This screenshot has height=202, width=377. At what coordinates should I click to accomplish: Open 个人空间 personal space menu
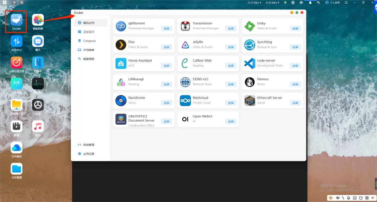[333, 2]
